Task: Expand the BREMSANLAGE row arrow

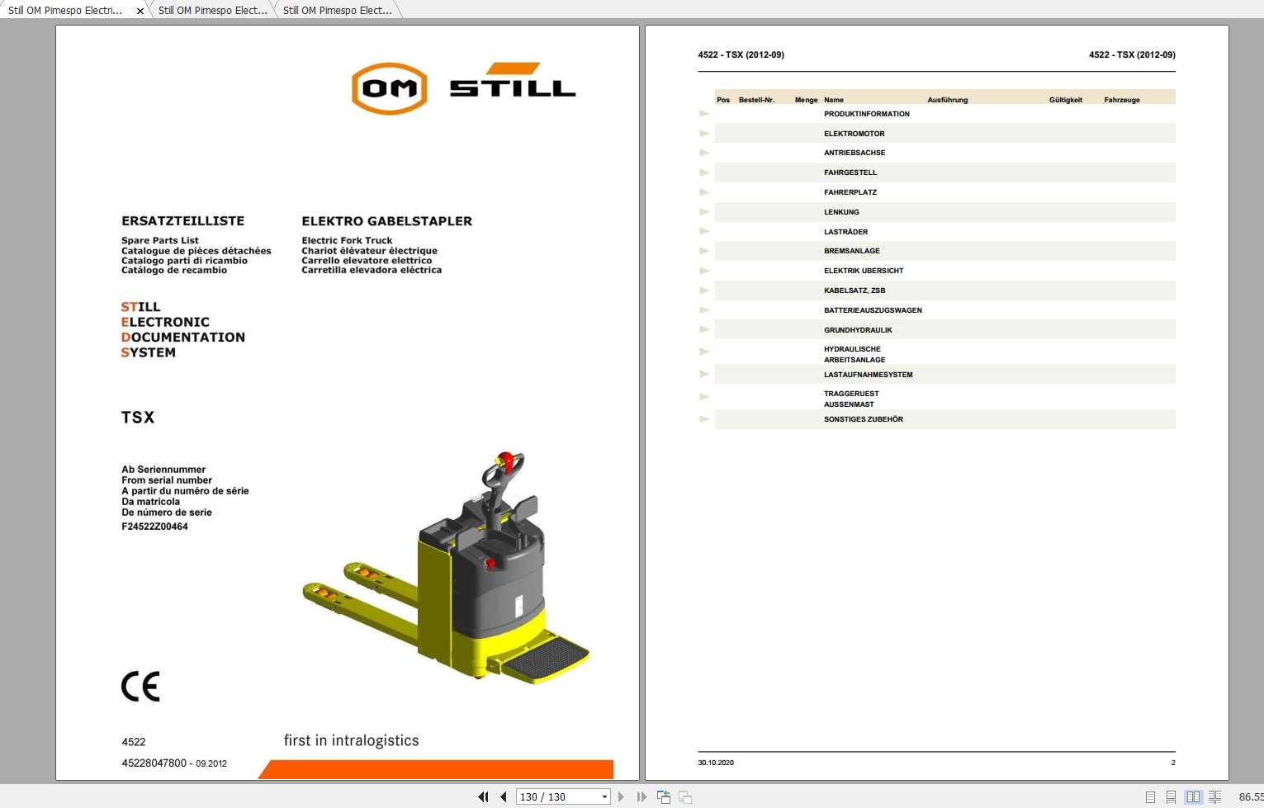Action: tap(704, 251)
